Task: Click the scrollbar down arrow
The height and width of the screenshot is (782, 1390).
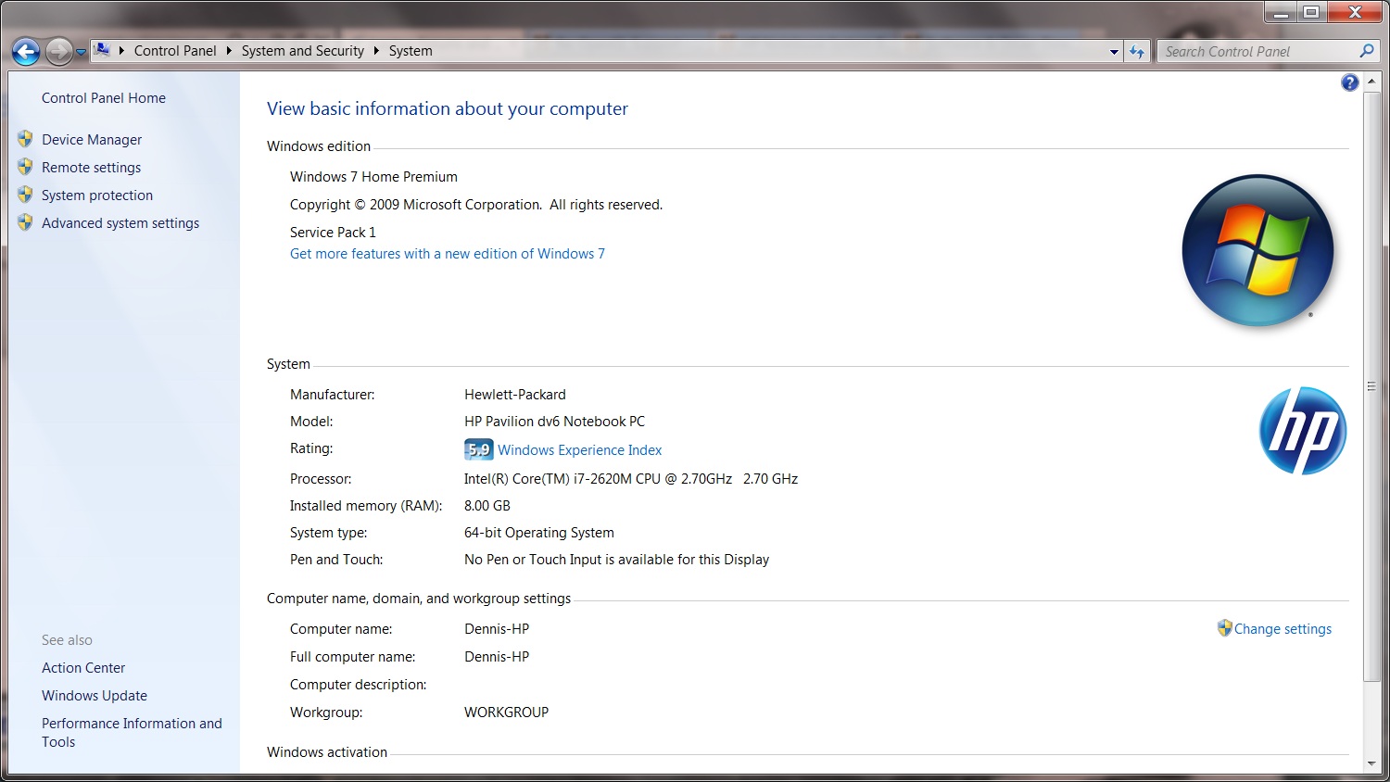Action: 1371,764
